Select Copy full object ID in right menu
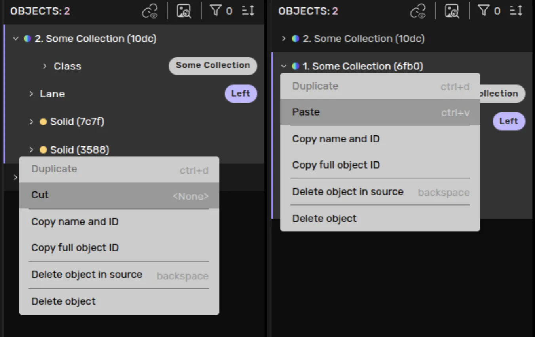Image resolution: width=535 pixels, height=337 pixels. click(380, 165)
